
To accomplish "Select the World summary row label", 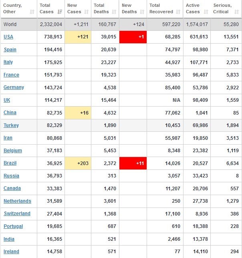I will 10,24.
